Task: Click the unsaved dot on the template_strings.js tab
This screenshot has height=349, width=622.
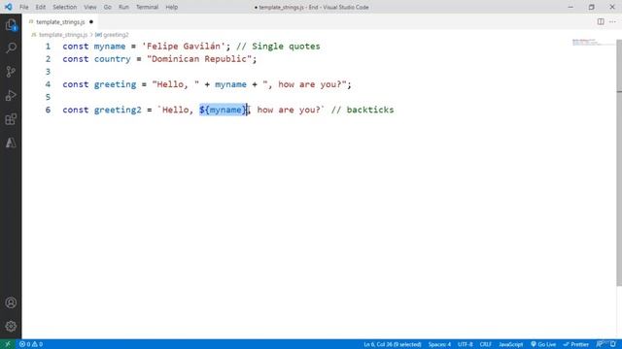Action: coord(91,21)
